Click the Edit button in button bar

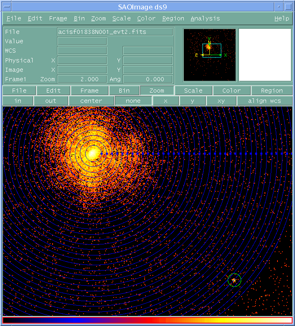(x=53, y=91)
